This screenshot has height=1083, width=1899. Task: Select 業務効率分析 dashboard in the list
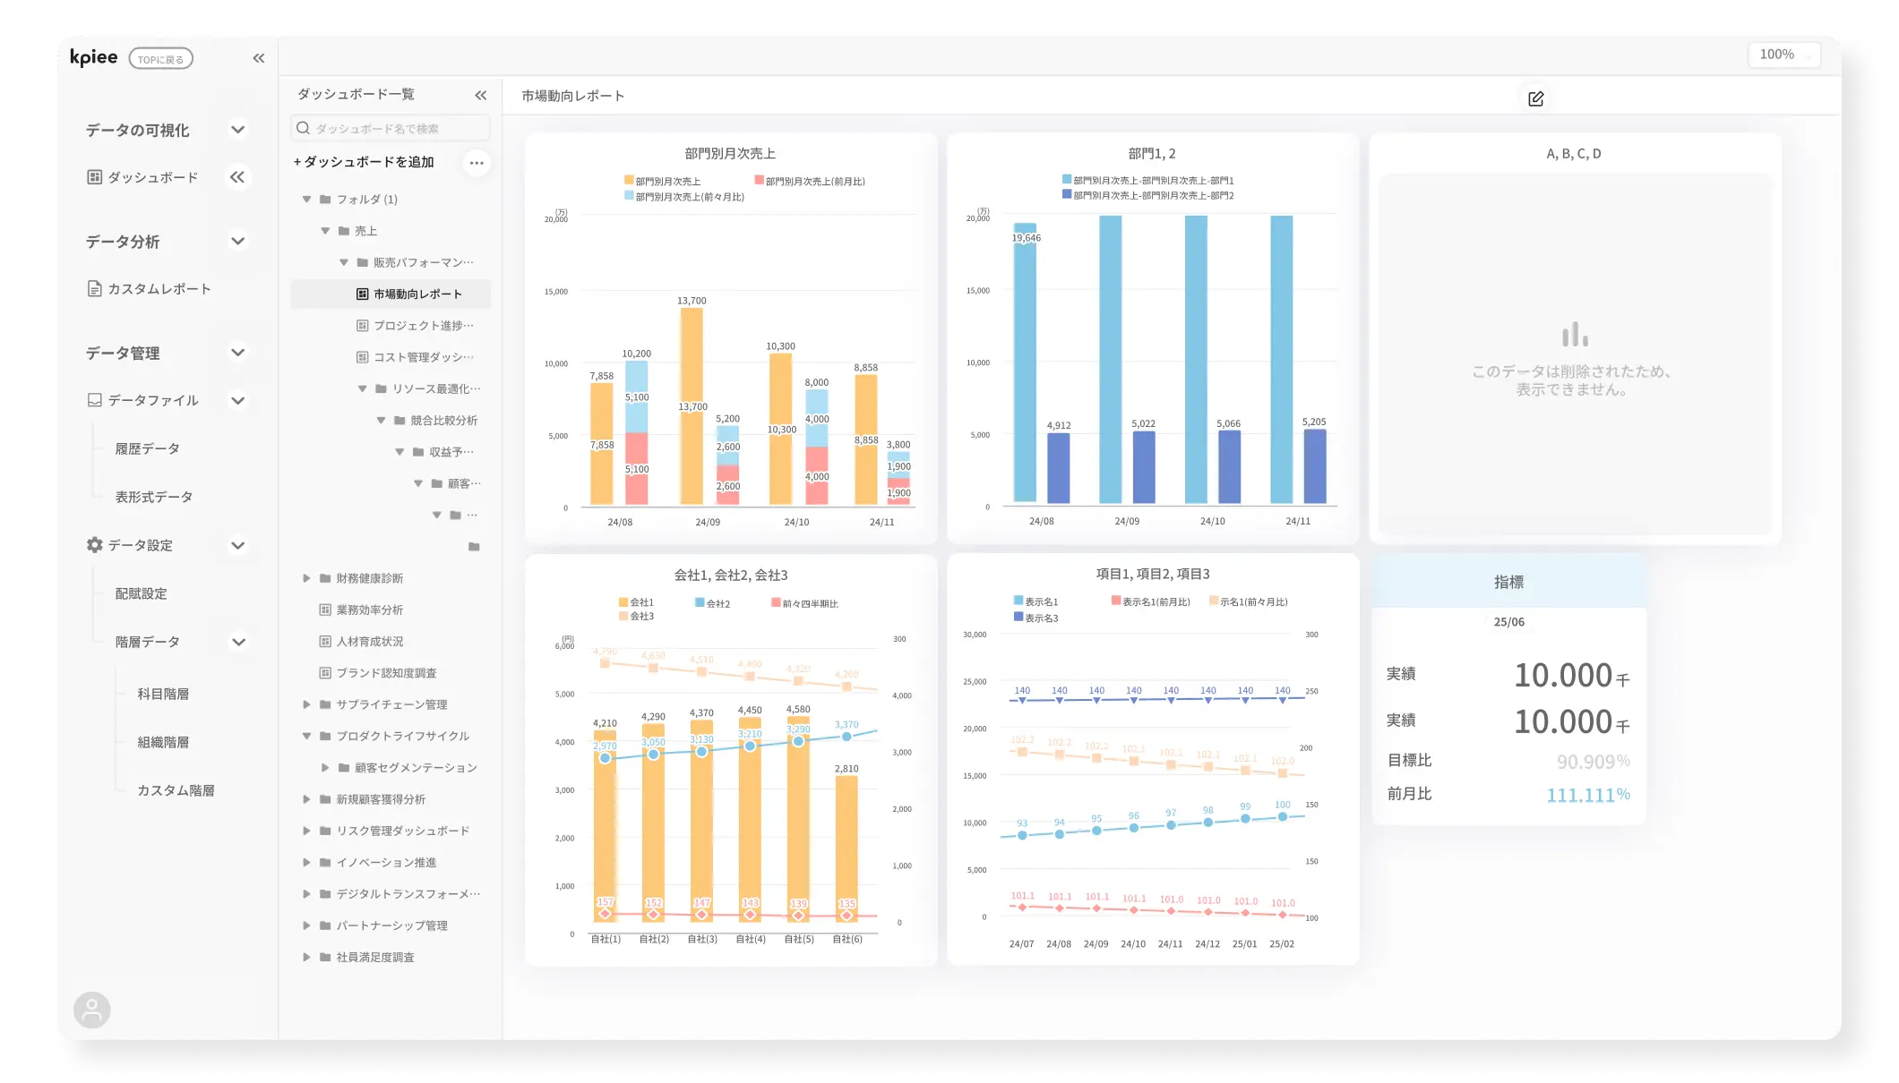[x=369, y=610]
